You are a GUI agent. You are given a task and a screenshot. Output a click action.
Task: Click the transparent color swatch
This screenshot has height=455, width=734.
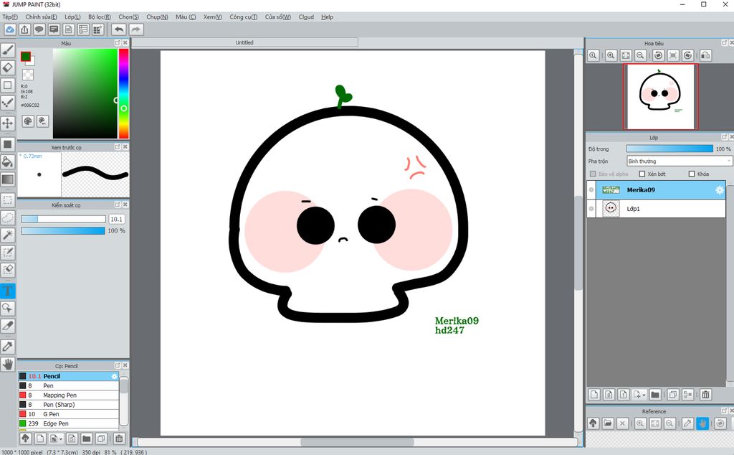(28, 75)
